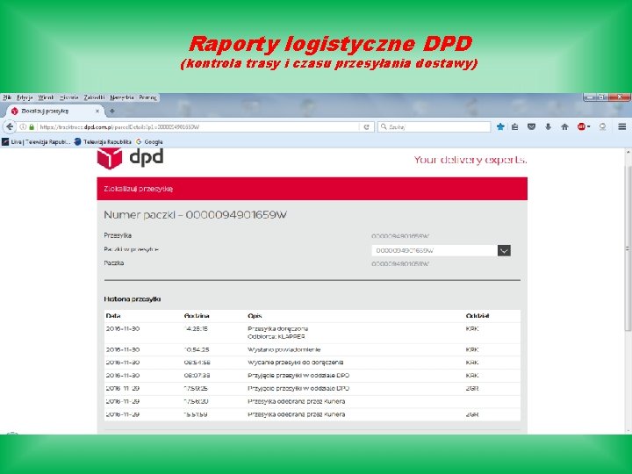This screenshot has height=474, width=632.
Task: Open the Zakładki menu
Action: [94, 97]
